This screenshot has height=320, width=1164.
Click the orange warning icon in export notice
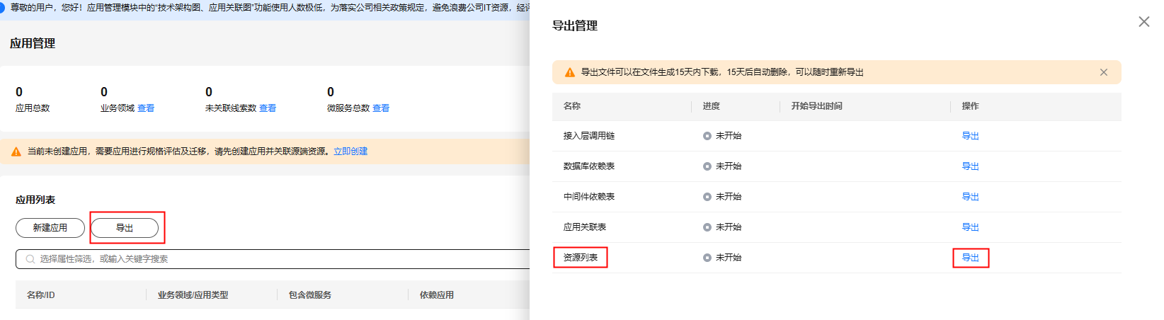(x=569, y=72)
